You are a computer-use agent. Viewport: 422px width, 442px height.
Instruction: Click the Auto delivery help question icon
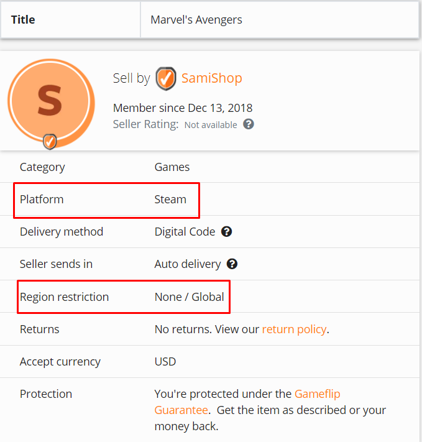point(232,264)
